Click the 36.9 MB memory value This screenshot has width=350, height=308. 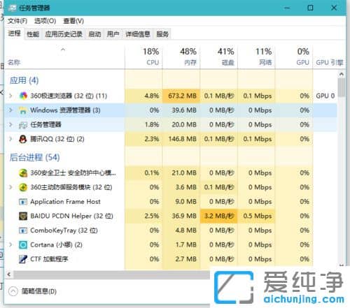click(x=184, y=216)
